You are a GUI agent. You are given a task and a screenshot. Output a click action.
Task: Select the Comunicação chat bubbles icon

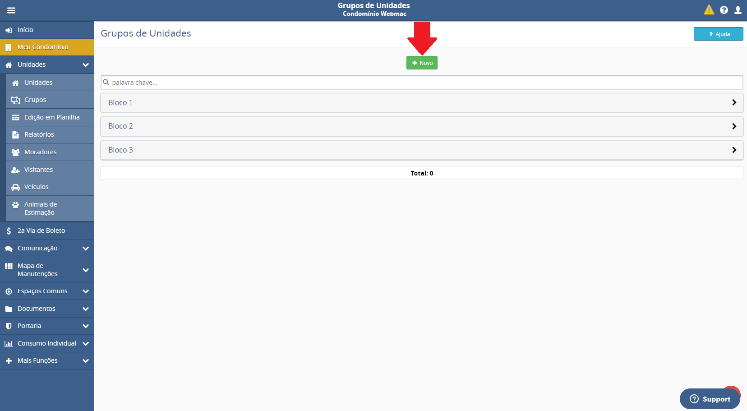coord(9,249)
